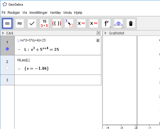Open the Hjelp menu
Screen dimensions: 160x129
pyautogui.click(x=78, y=13)
